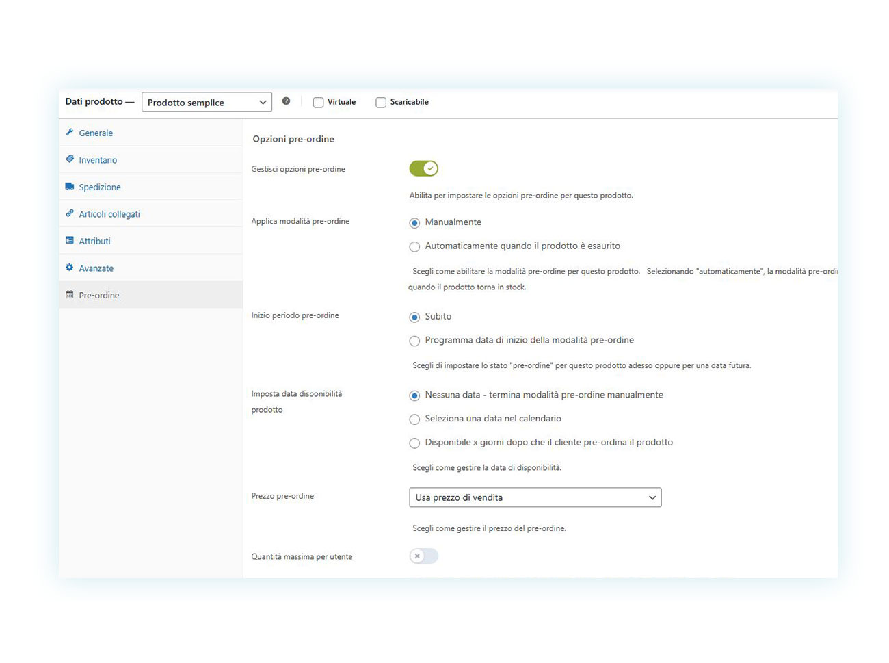Viewport: 889px width, 663px height.
Task: Click the link icon next to Articoli collegati
Action: tap(70, 213)
